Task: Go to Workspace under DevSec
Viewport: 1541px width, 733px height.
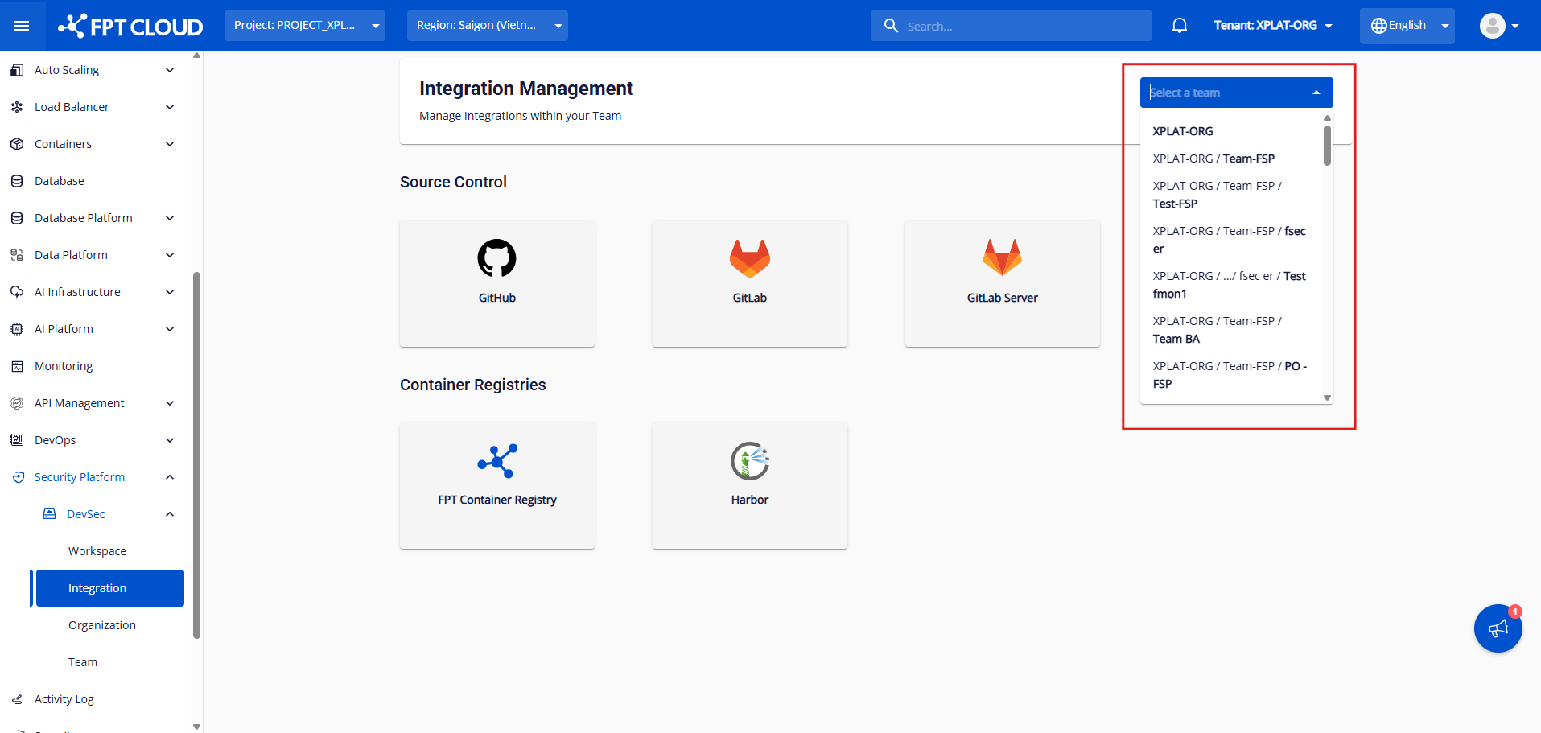Action: pos(97,551)
